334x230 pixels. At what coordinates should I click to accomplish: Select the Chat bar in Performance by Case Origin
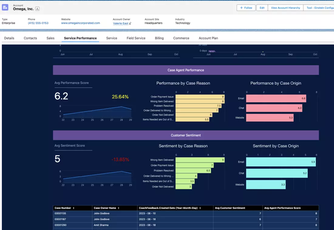(274, 108)
